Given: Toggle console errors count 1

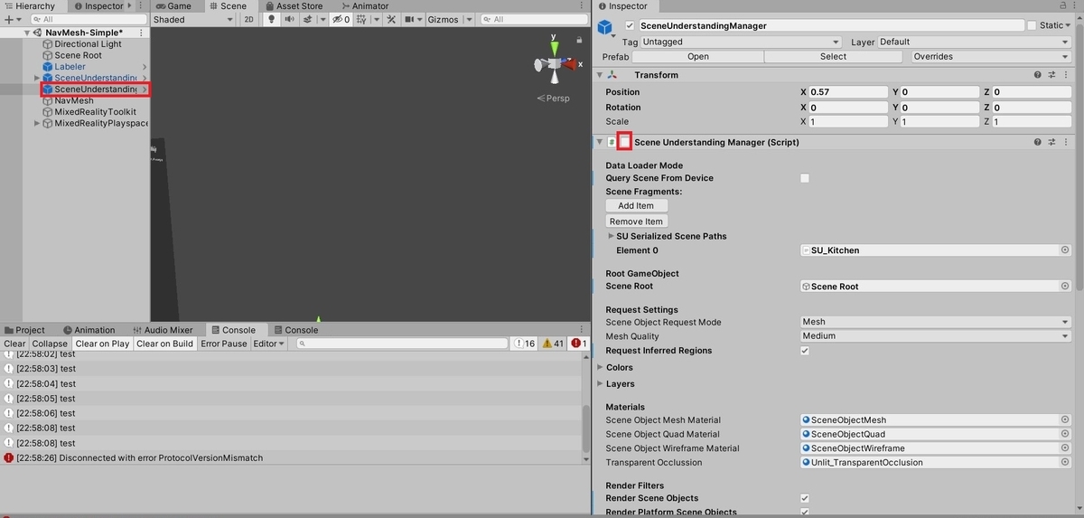Looking at the screenshot, I should [579, 344].
